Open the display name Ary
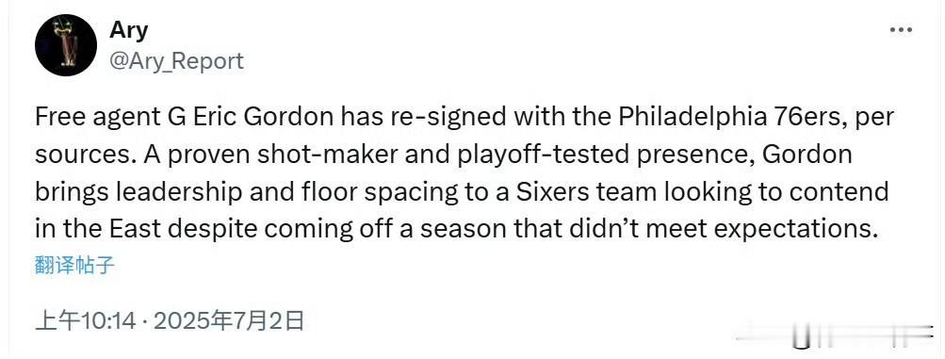The height and width of the screenshot is (359, 945). pyautogui.click(x=128, y=29)
